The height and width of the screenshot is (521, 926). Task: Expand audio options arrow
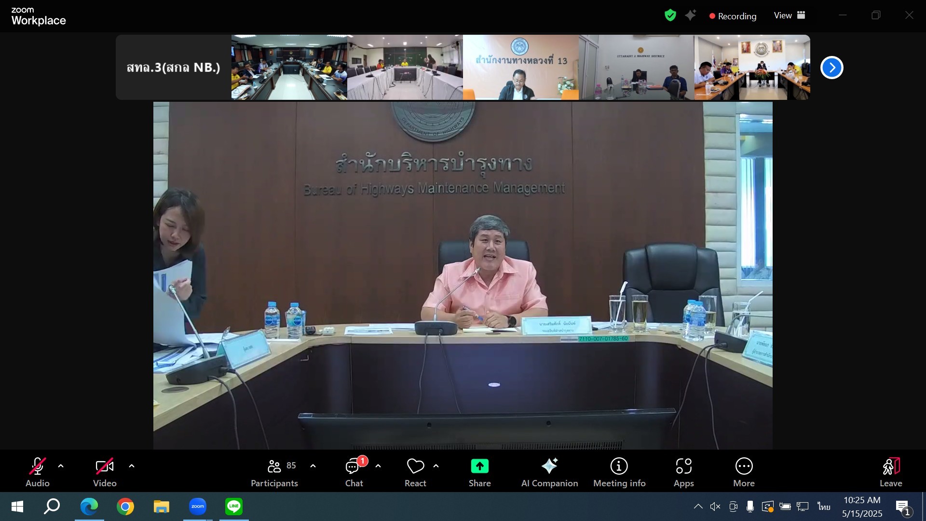(x=61, y=466)
